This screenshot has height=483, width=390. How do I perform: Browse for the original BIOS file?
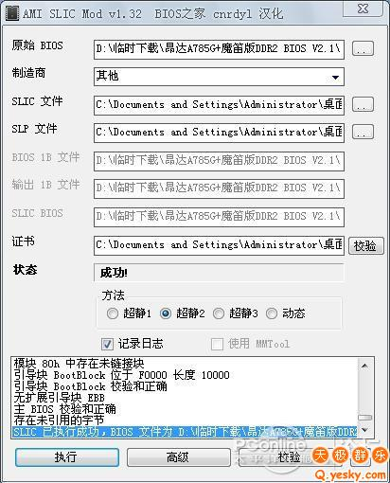(363, 48)
